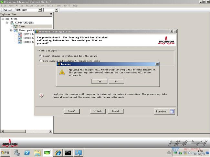Screen dimensions: 210x157
Task: Click the adapter icon for [0010]
Action: click(x=20, y=42)
